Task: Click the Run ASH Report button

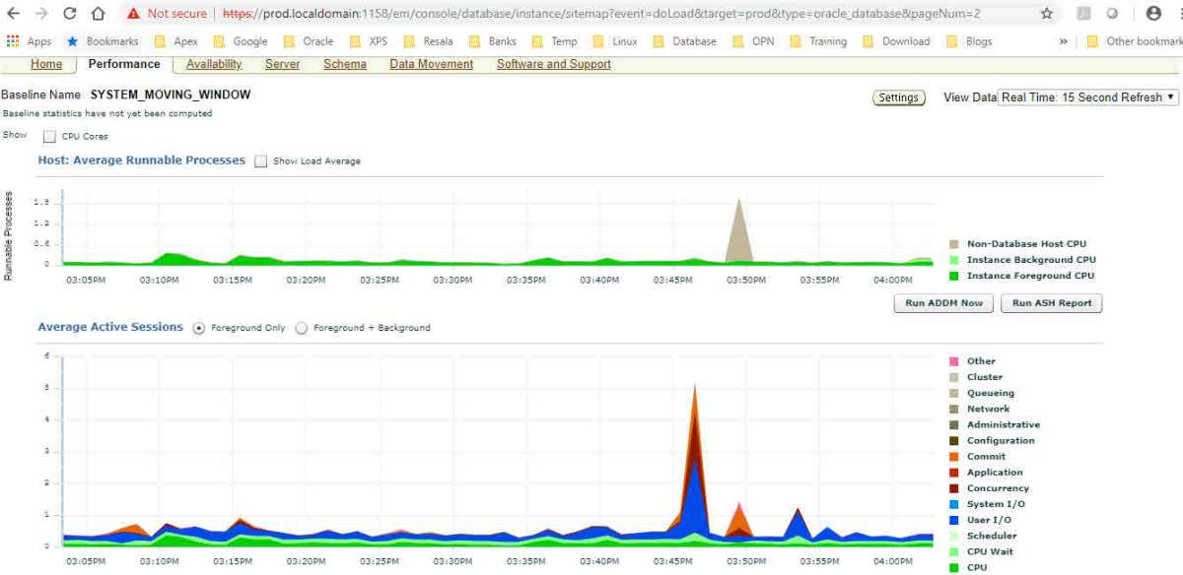Action: (1051, 303)
